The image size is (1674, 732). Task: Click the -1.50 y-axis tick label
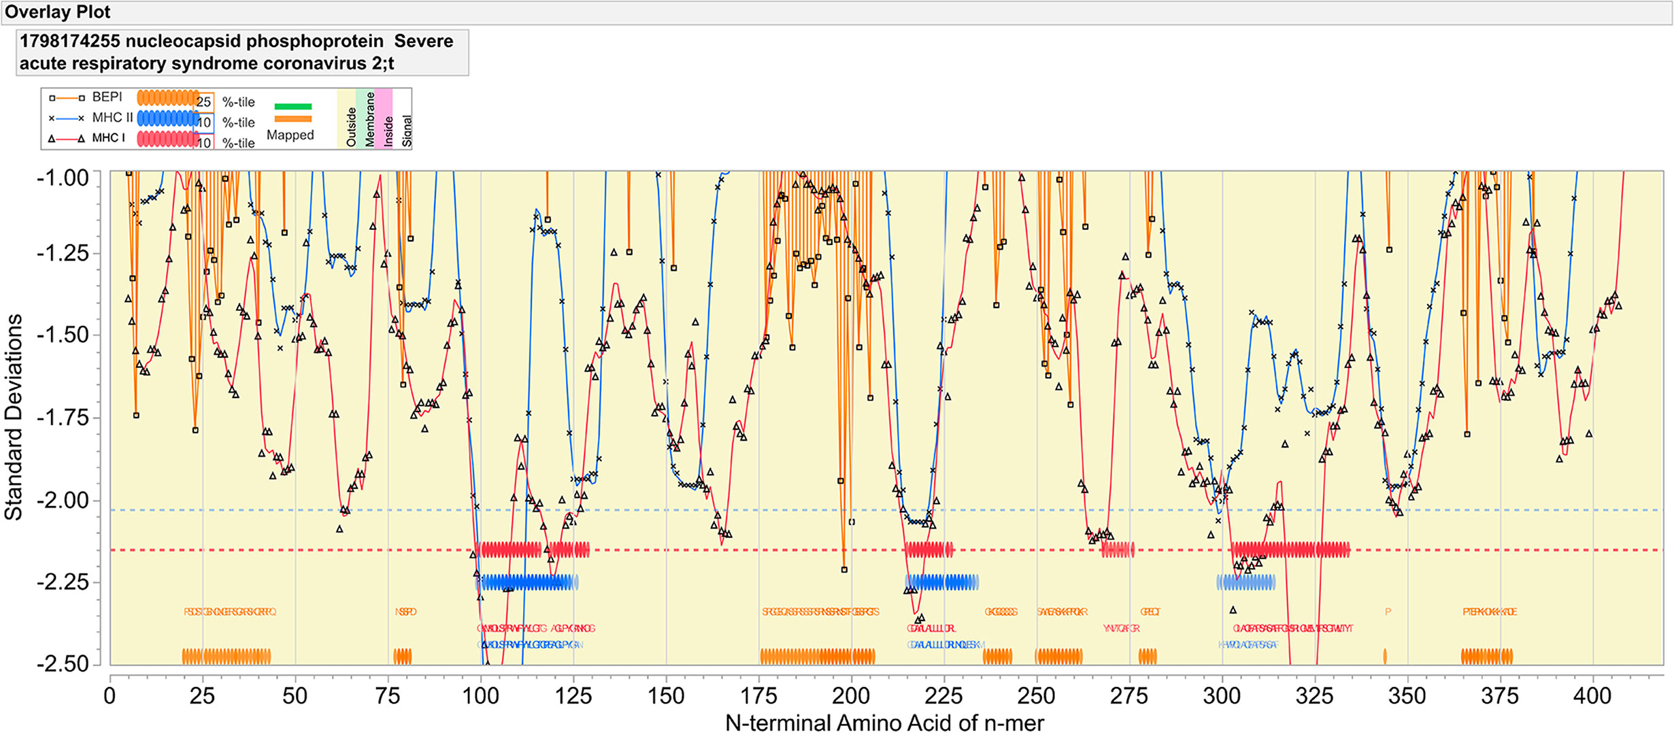click(x=63, y=335)
